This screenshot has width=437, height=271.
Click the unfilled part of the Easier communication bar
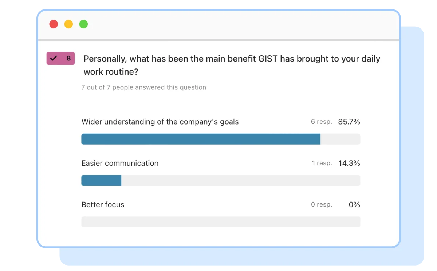pyautogui.click(x=241, y=180)
